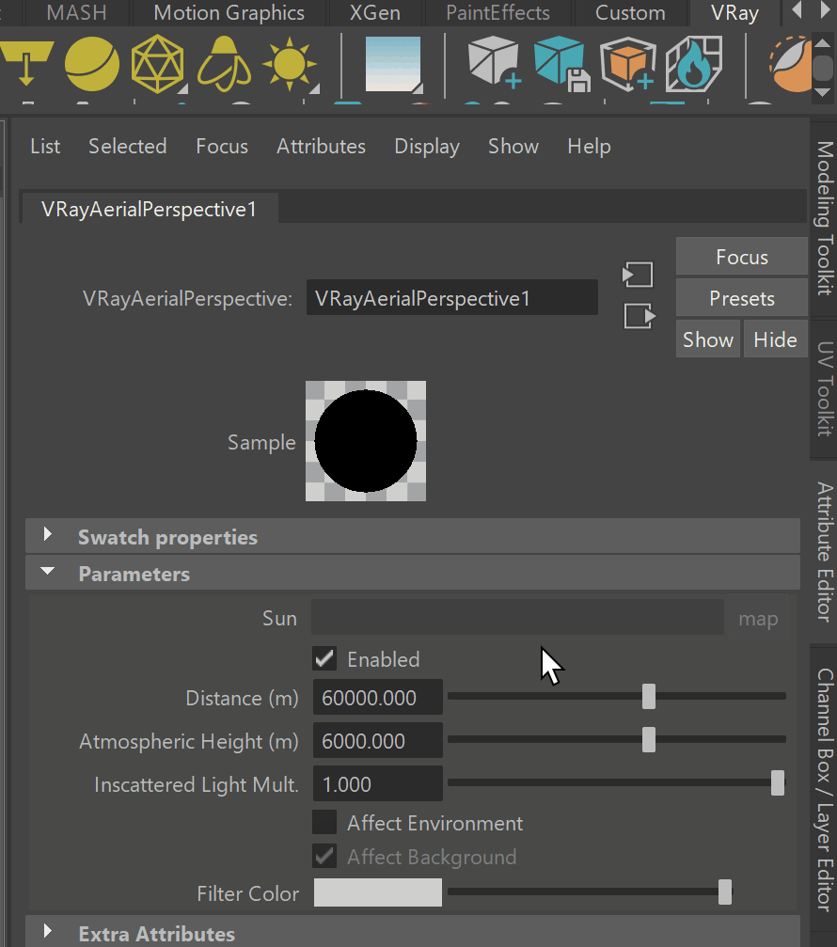The width and height of the screenshot is (837, 947).
Task: Select the VRay shelf tab
Action: [734, 12]
